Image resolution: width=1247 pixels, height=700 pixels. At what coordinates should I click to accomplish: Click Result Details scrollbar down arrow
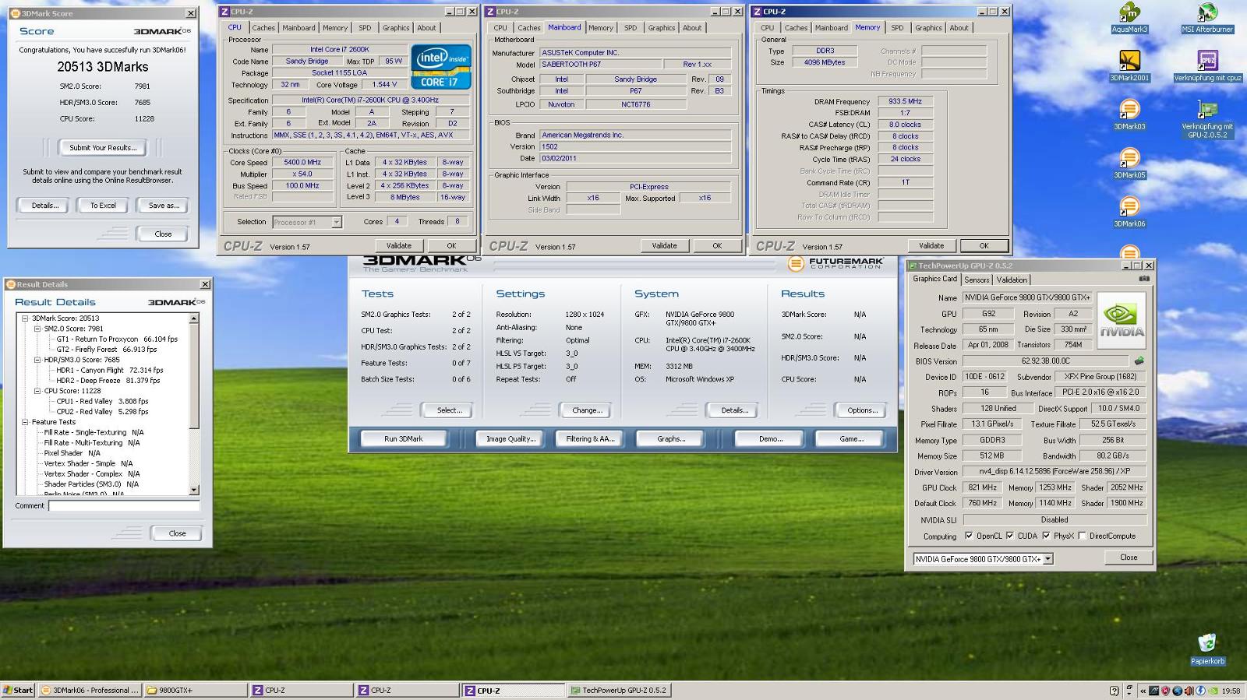[x=194, y=490]
